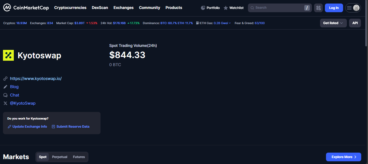Click the X Twitter icon beside @KyotoSwap
The height and width of the screenshot is (164, 368).
pos(5,103)
